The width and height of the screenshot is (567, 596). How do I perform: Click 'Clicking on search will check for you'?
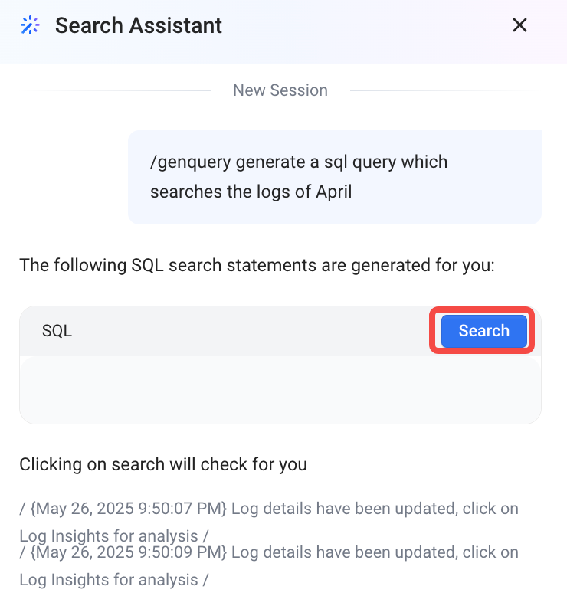click(163, 464)
